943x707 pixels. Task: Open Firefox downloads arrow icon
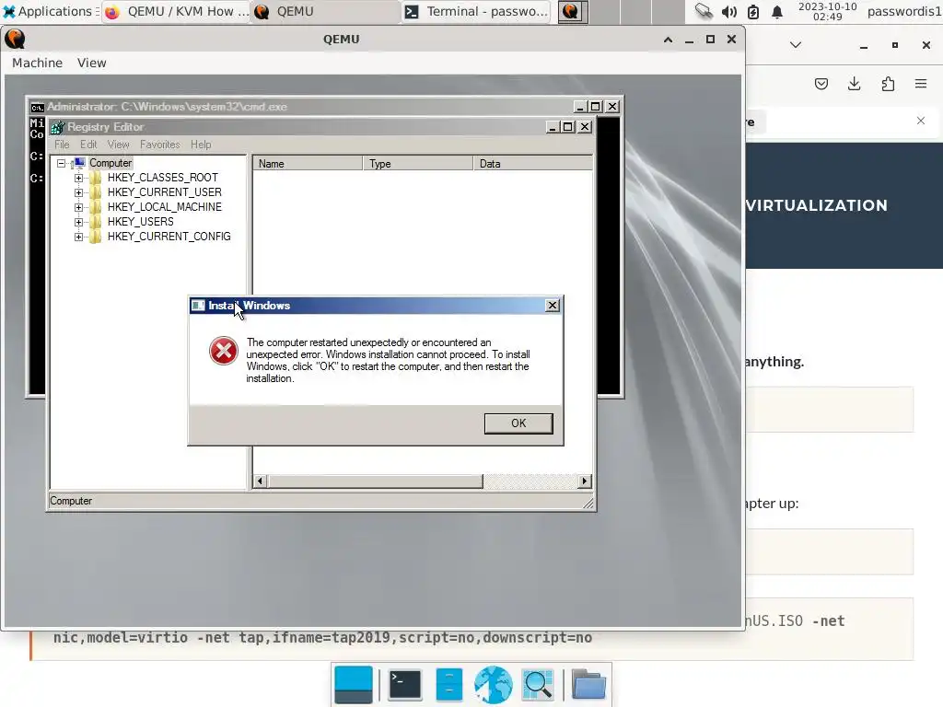pyautogui.click(x=854, y=84)
